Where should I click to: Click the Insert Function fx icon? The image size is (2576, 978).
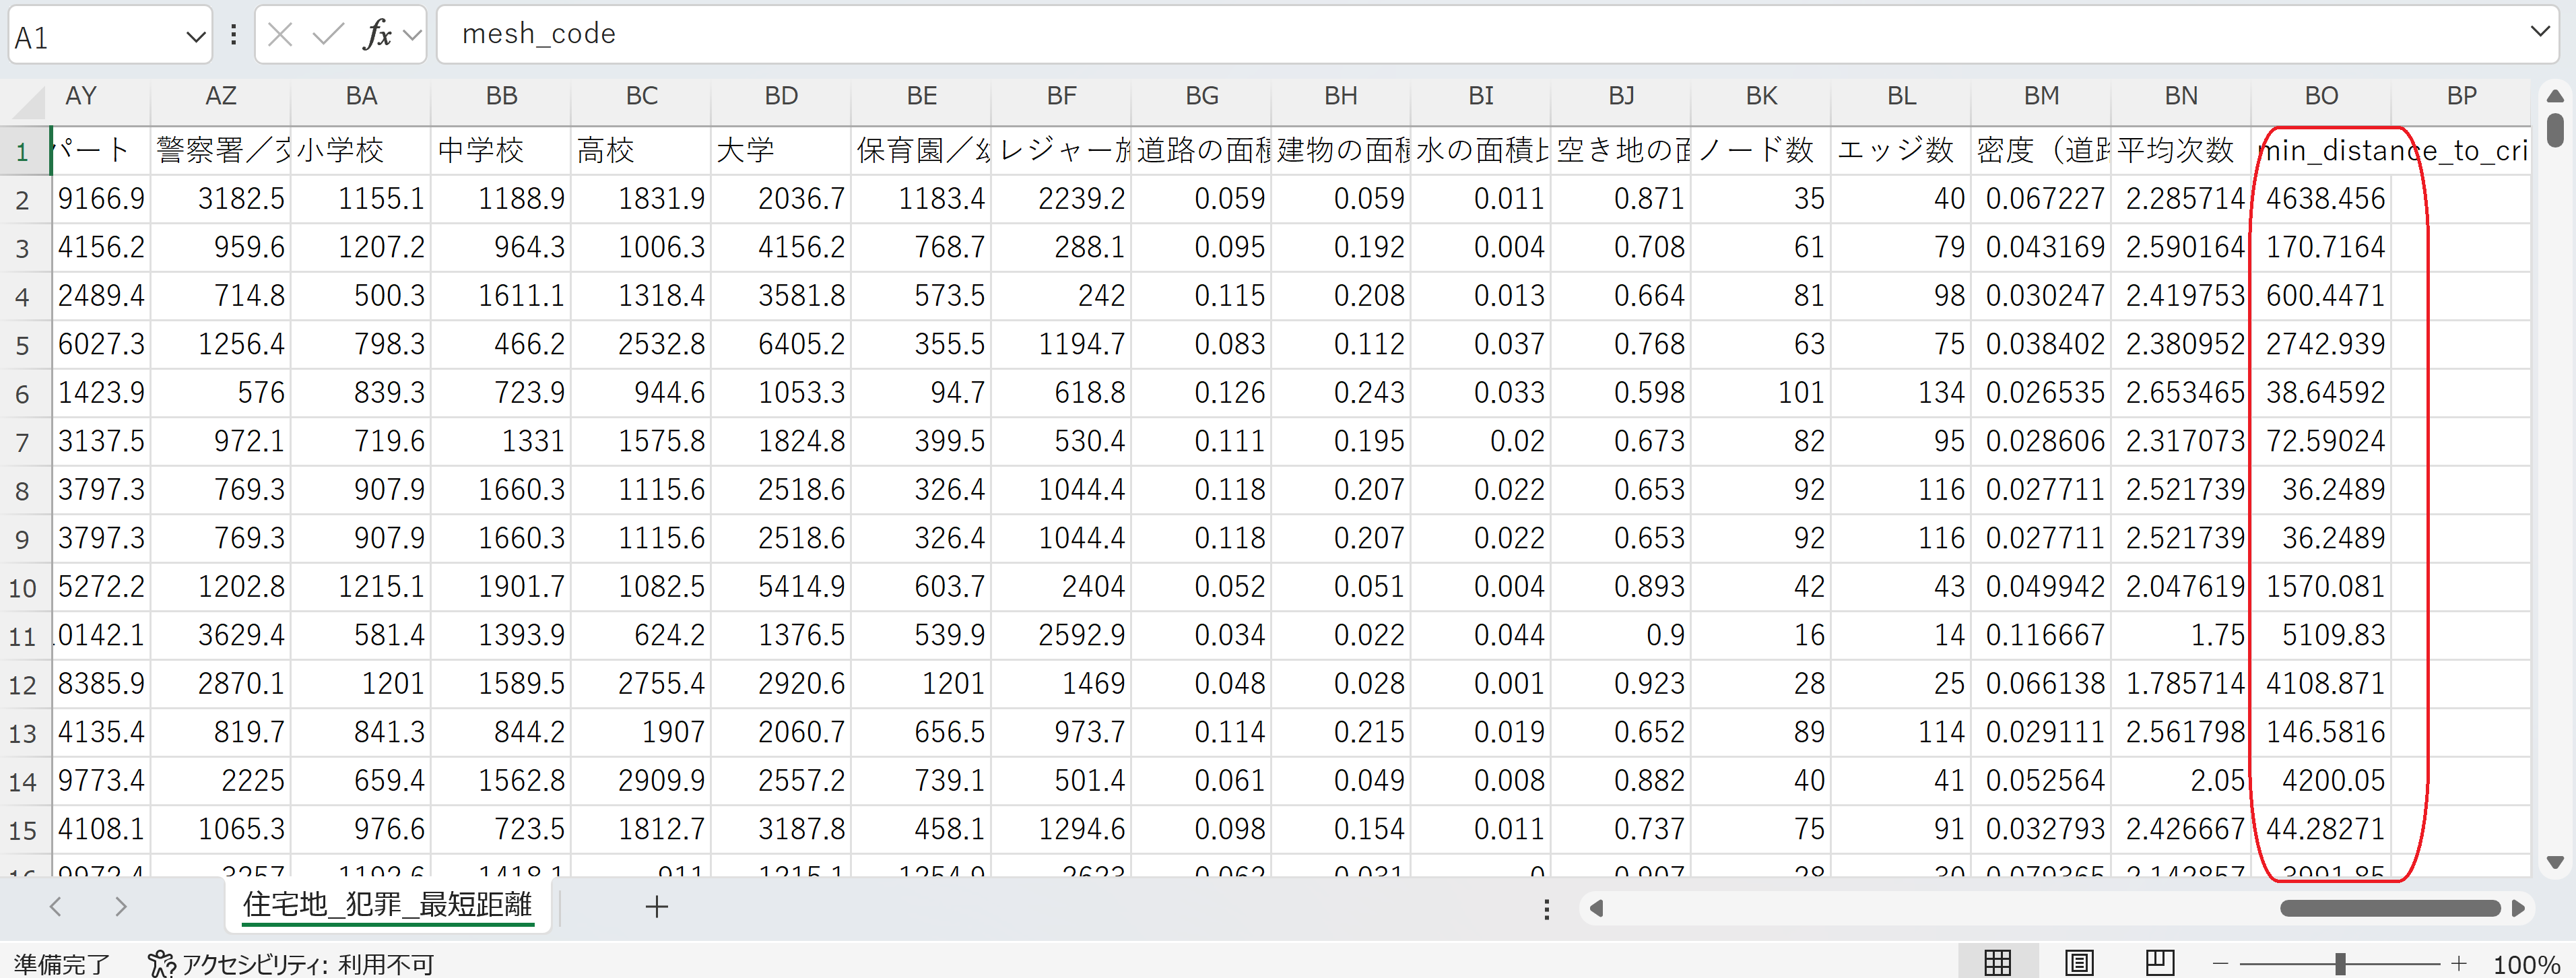[377, 35]
